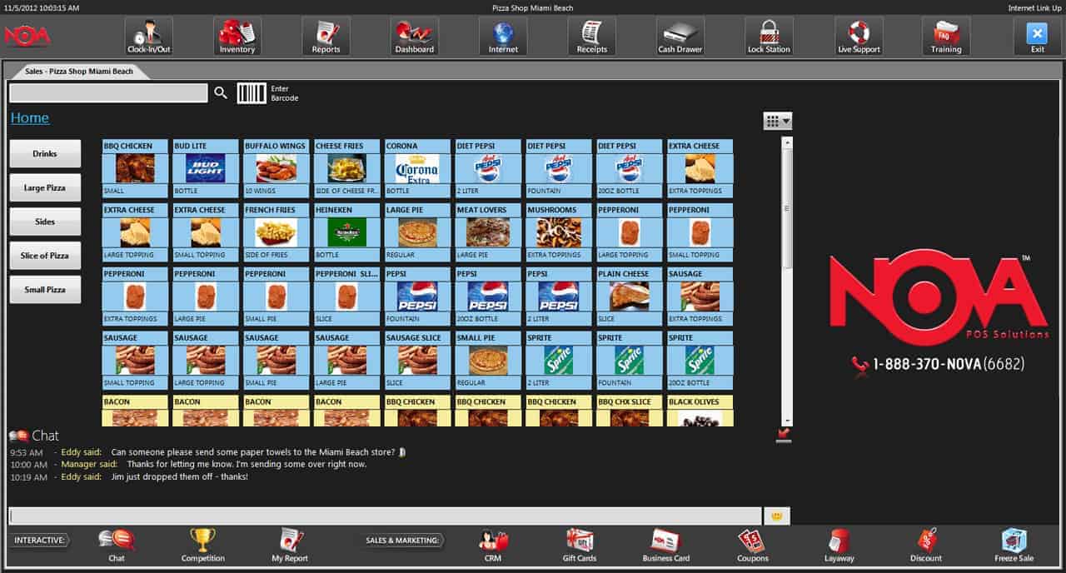This screenshot has height=573, width=1066.
Task: Click the Home link
Action: click(x=30, y=117)
